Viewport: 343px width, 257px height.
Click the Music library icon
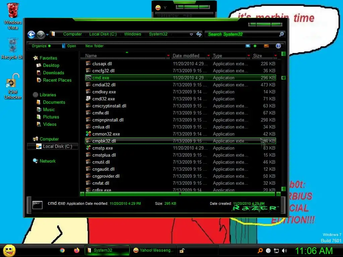(39, 109)
